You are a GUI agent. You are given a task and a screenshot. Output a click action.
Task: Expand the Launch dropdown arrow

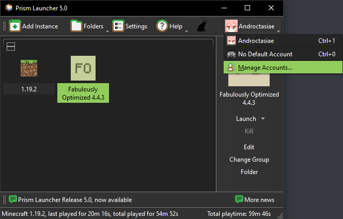(x=263, y=118)
